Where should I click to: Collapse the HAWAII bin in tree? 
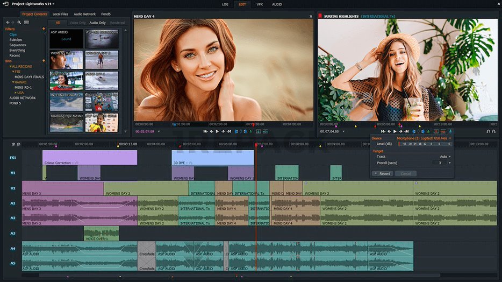tap(13, 82)
